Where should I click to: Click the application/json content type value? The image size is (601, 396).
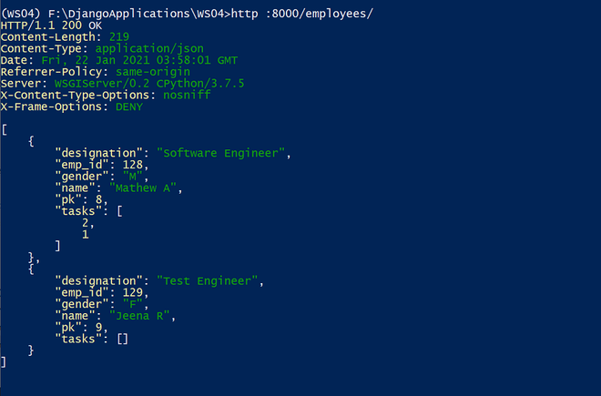149,49
